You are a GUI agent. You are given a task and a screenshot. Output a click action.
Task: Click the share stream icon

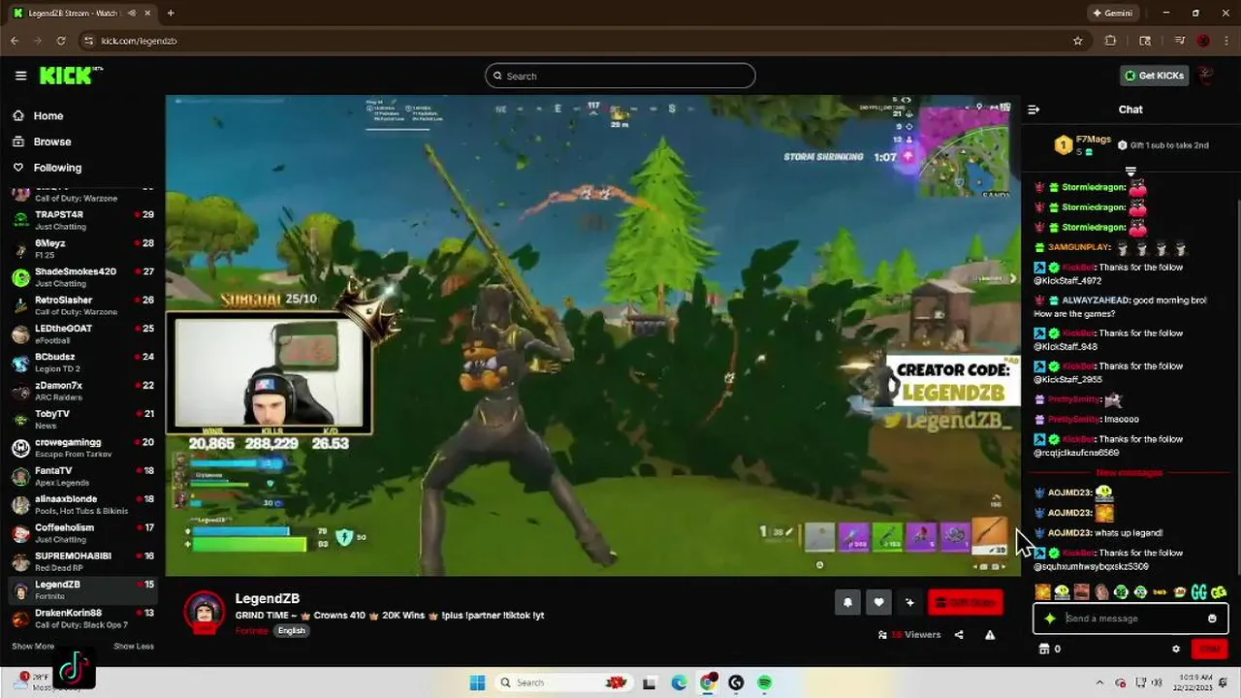(x=959, y=635)
